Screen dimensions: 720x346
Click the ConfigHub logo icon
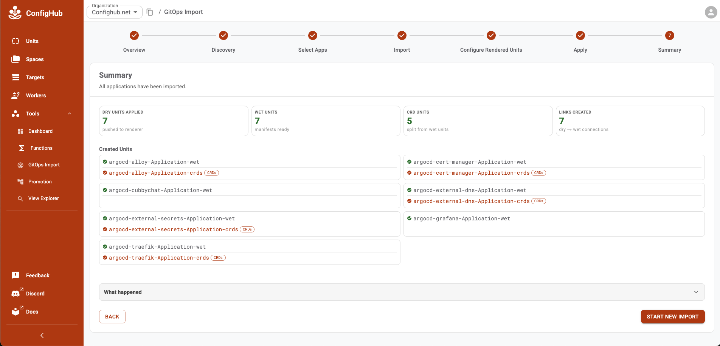[15, 13]
